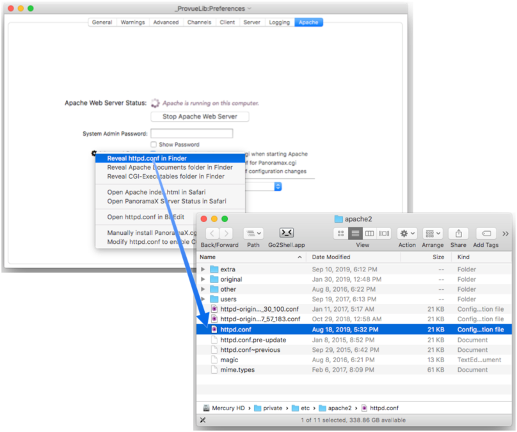
Task: Switch to the Warnings tab
Action: (132, 22)
